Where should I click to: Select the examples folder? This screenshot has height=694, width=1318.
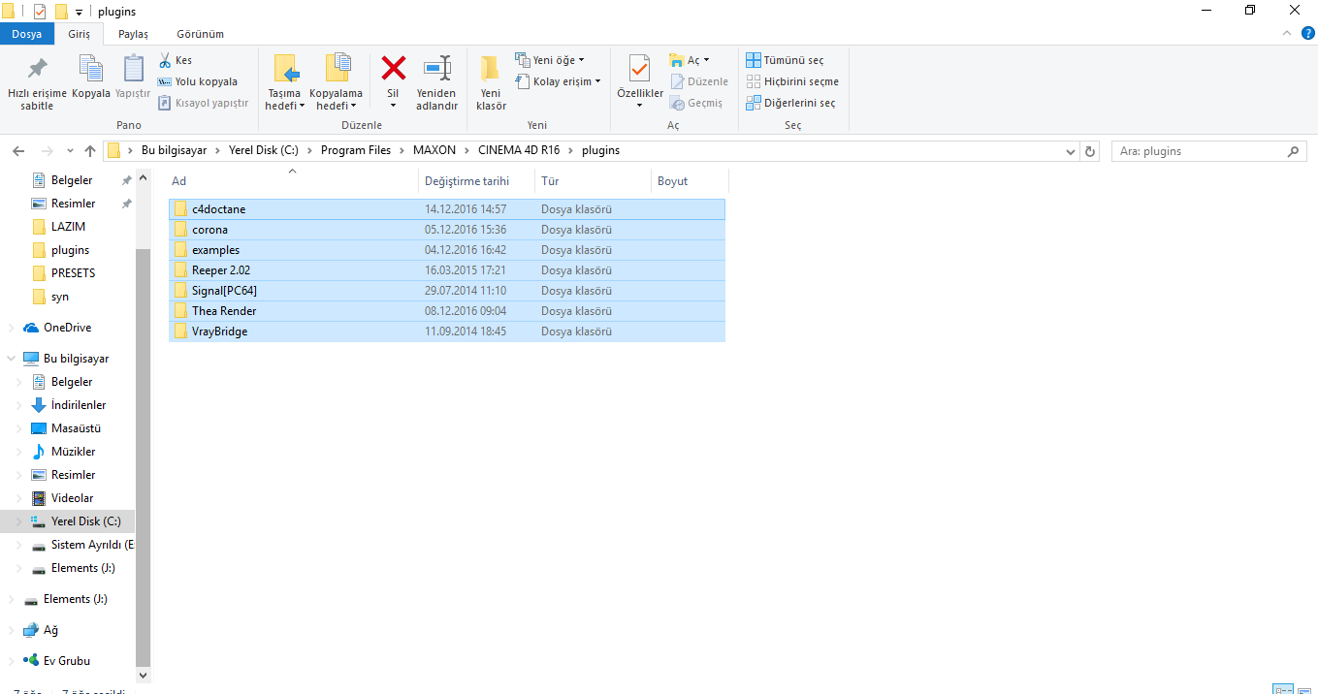pyautogui.click(x=446, y=250)
